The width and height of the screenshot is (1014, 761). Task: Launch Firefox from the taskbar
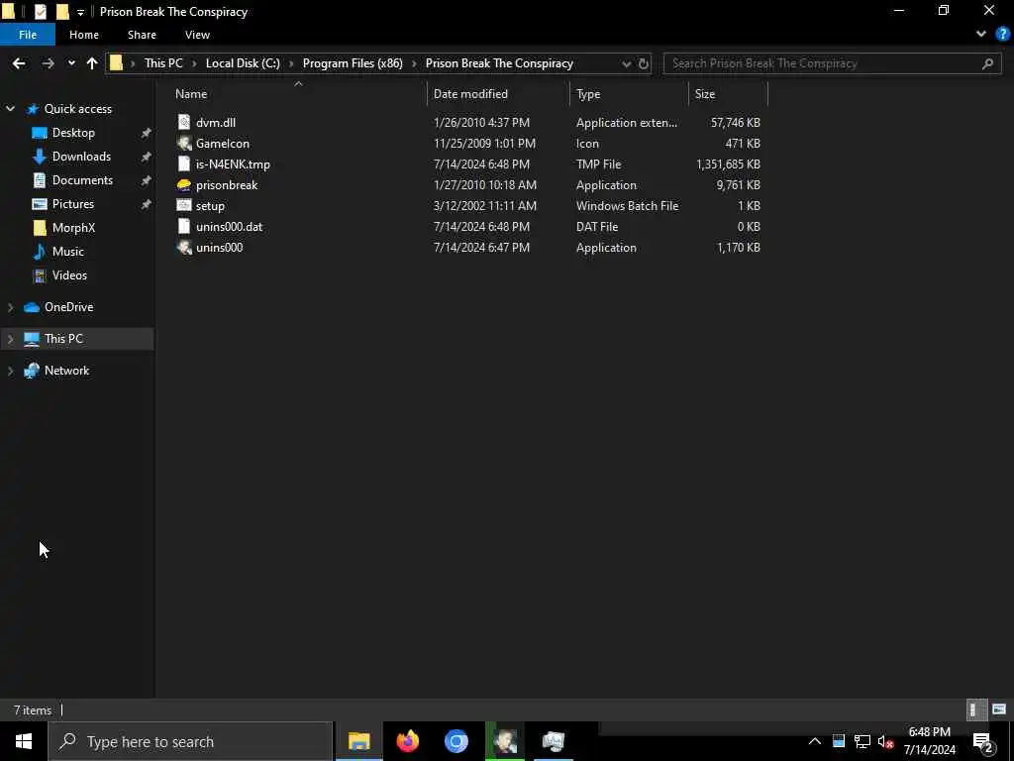pyautogui.click(x=407, y=741)
